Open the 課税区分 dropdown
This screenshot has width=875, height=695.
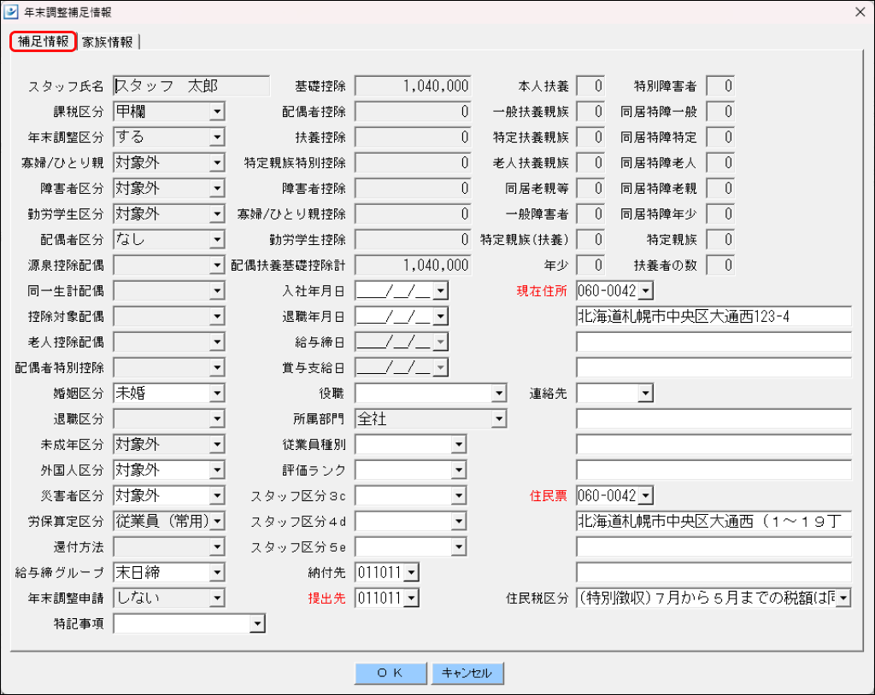tap(217, 112)
